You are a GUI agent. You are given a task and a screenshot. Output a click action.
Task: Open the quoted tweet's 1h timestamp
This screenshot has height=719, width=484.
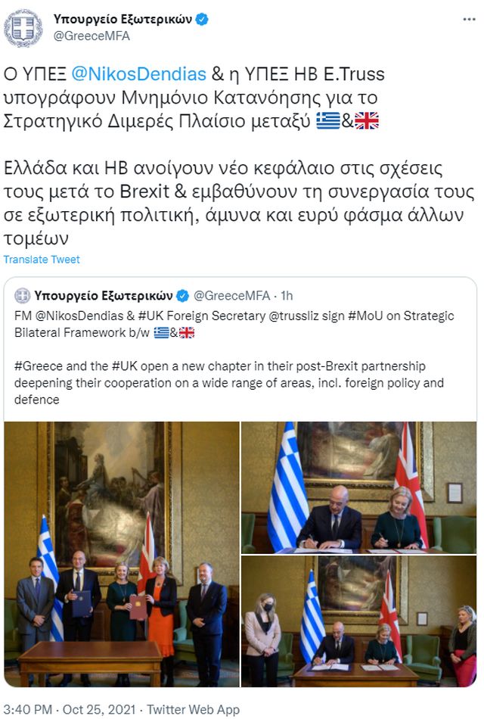tap(287, 296)
